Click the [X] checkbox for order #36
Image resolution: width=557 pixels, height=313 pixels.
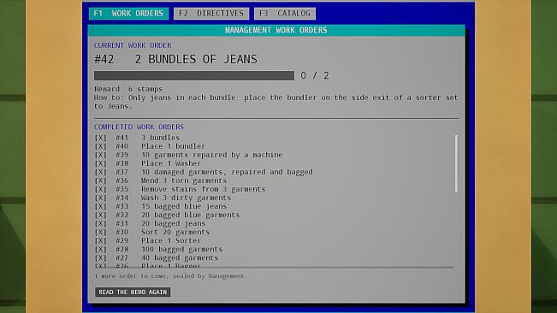[x=100, y=180]
